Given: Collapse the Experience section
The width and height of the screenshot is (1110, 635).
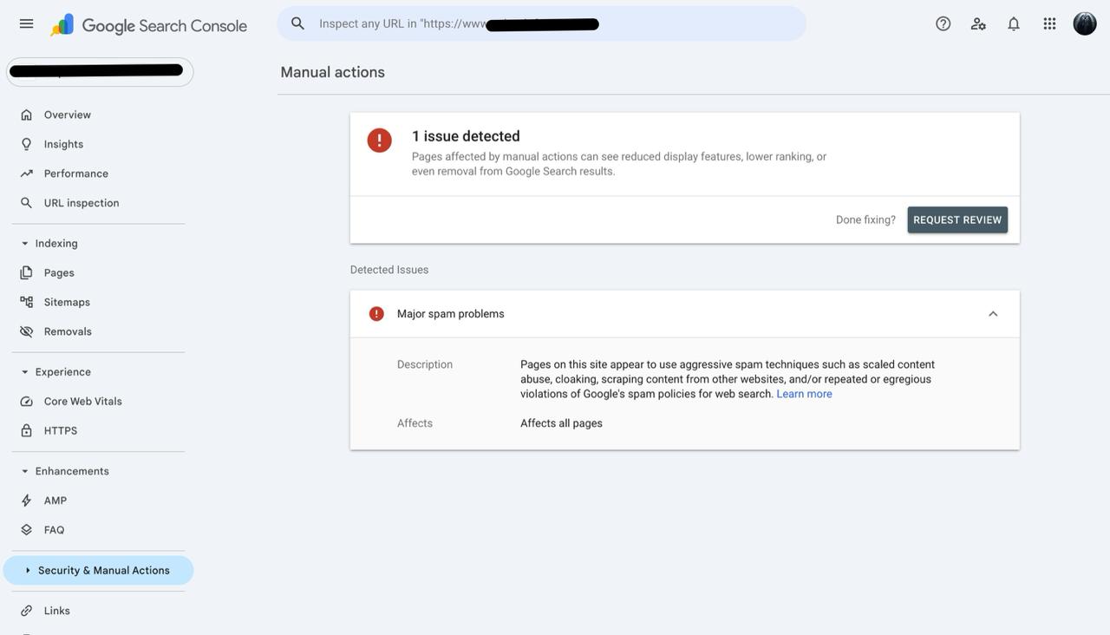Looking at the screenshot, I should pos(25,372).
